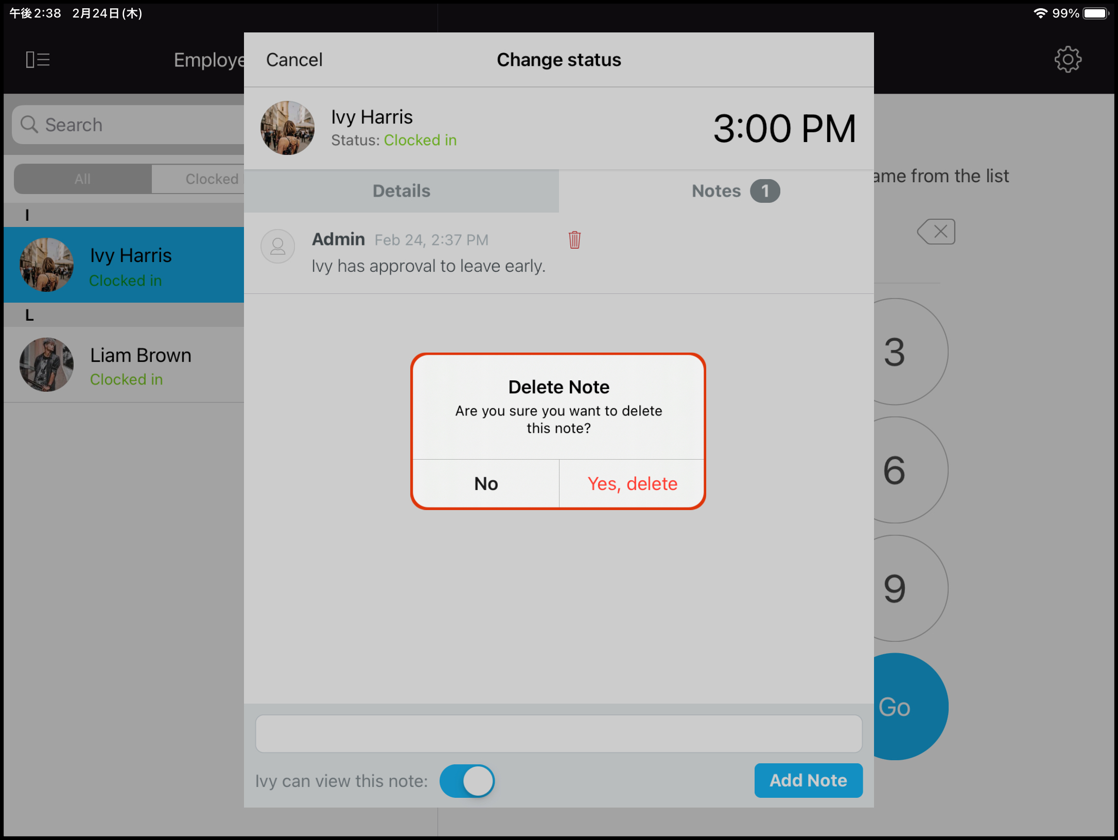The width and height of the screenshot is (1118, 840).
Task: Tap the Notes count badge
Action: [x=764, y=191]
